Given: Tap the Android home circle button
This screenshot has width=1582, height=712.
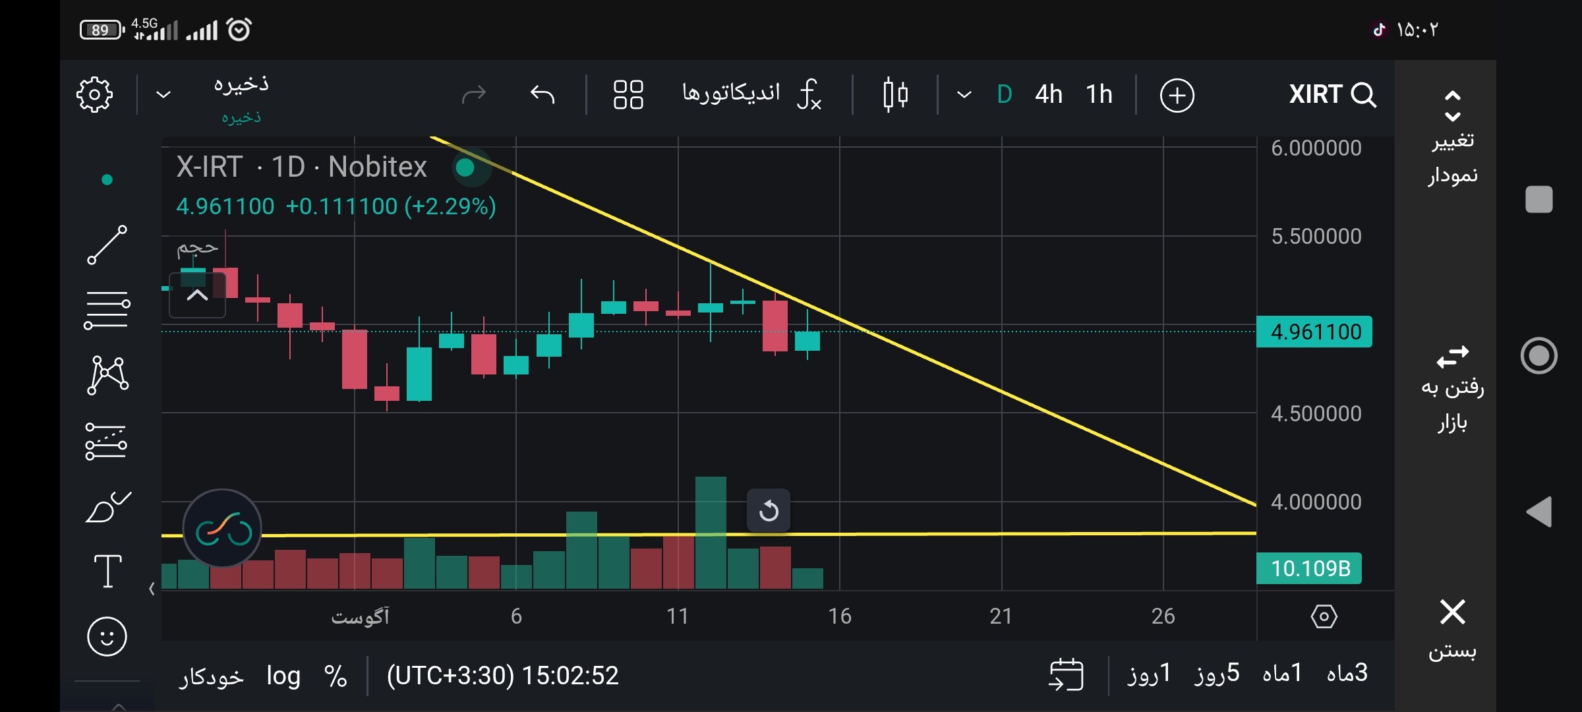Looking at the screenshot, I should pyautogui.click(x=1538, y=356).
